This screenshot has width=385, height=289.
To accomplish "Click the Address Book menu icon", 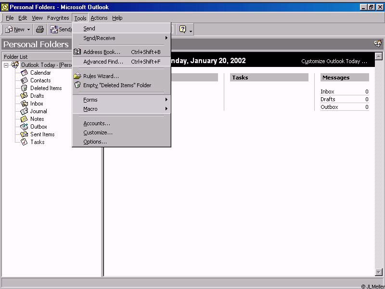I will tap(77, 52).
